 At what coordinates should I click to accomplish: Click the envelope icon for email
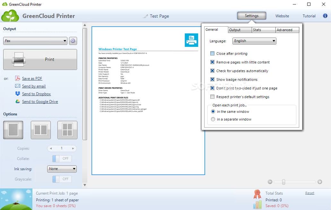(18, 86)
